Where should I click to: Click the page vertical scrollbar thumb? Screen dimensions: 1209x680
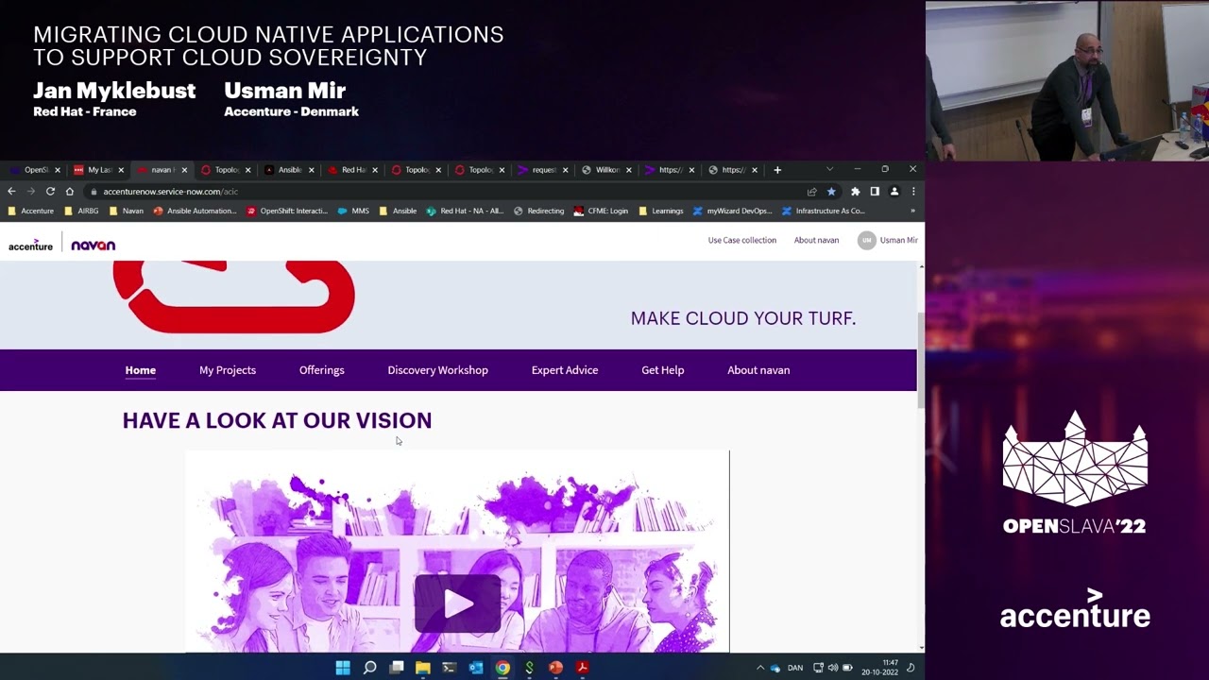(x=921, y=359)
